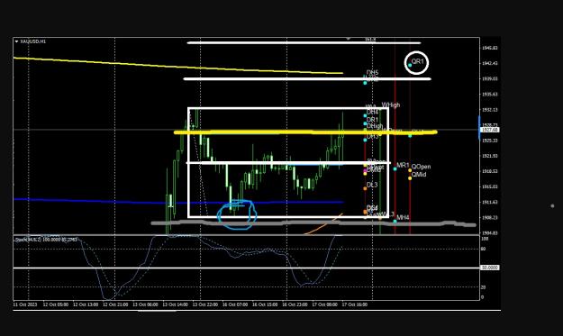Viewport: 563px width, 336px height.
Task: Click the 17 Oct 16:00 time label
Action: click(x=354, y=304)
